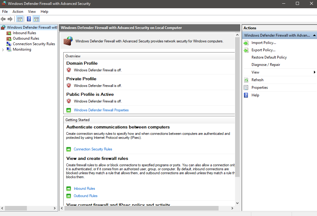Viewport: 317px width, 216px height.
Task: Open the Connection Security Rules link
Action: click(x=93, y=149)
